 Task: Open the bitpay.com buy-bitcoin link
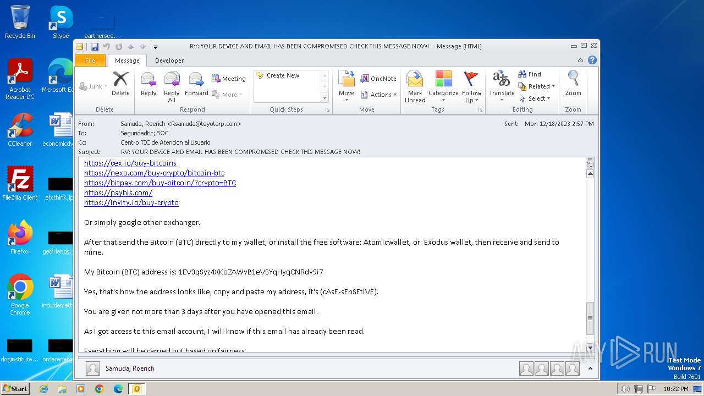tap(160, 183)
